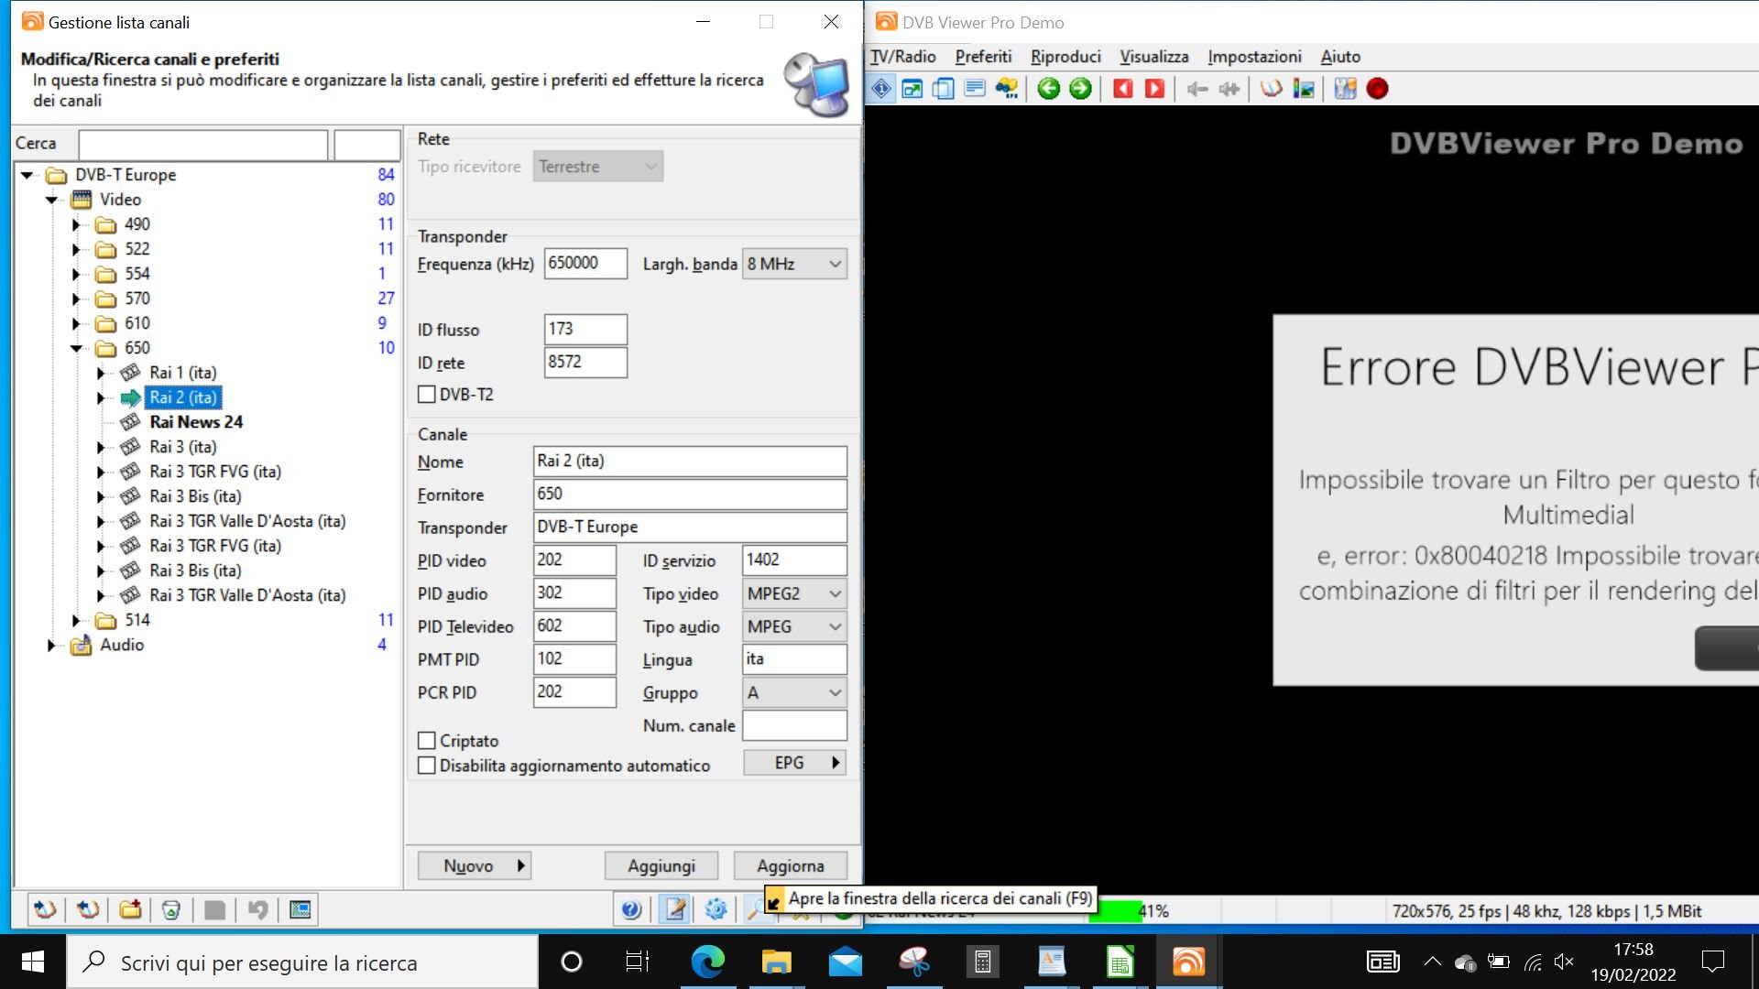Screen dimensions: 1759x989
Task: Click the red previous channel arrow
Action: click(x=1123, y=89)
